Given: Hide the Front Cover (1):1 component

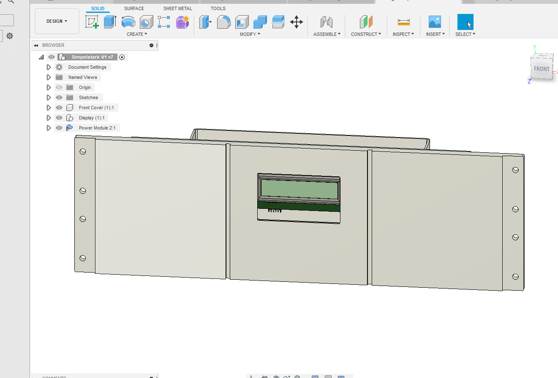Looking at the screenshot, I should [x=59, y=108].
